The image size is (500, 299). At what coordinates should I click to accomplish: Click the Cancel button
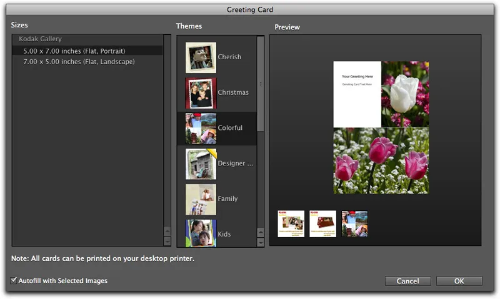tap(408, 281)
